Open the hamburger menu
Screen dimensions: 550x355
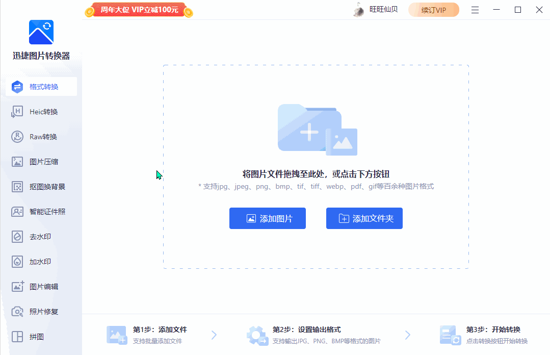(475, 9)
